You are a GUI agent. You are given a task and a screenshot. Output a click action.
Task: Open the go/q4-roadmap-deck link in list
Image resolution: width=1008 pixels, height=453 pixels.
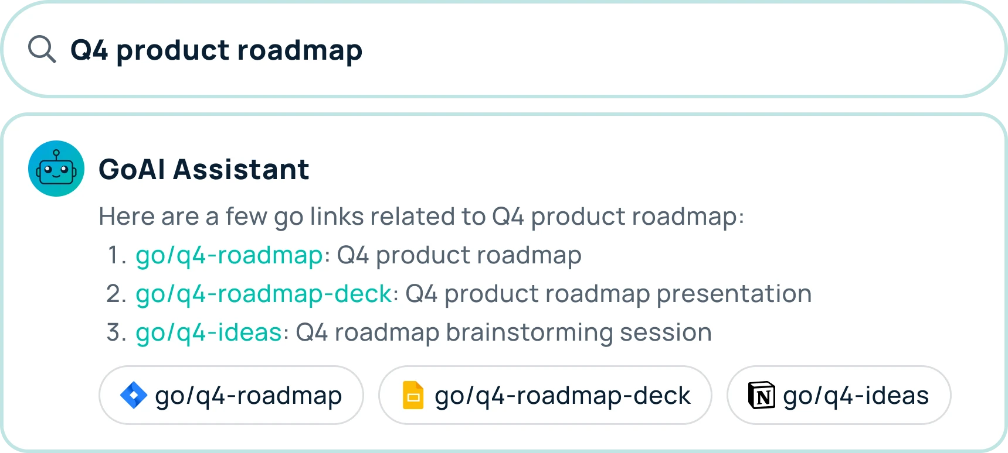(264, 294)
